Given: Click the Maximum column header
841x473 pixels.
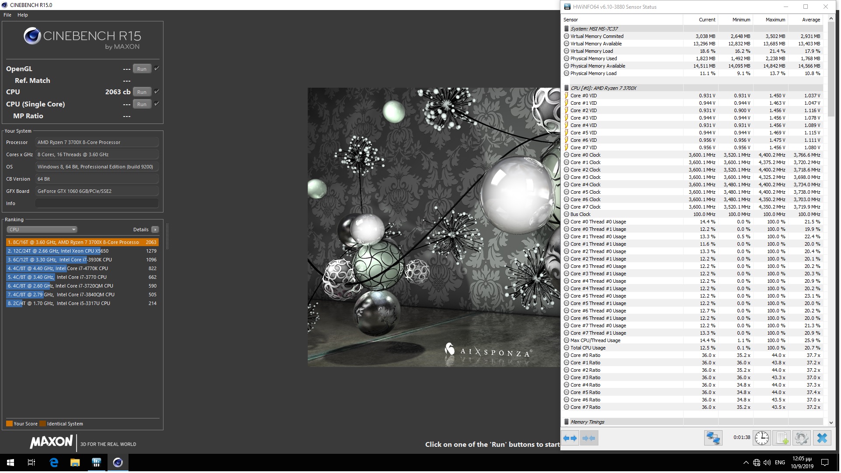Looking at the screenshot, I should [x=771, y=20].
